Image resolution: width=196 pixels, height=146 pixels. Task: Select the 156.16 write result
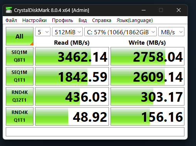coord(147,116)
